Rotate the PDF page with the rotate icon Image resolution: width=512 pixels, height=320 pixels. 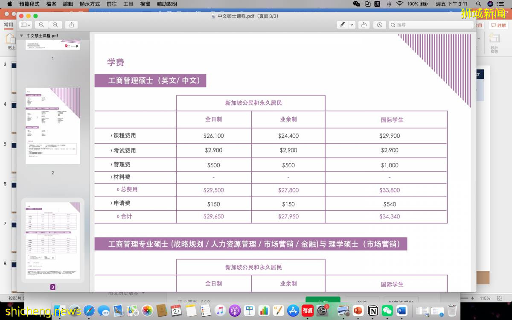(x=364, y=25)
